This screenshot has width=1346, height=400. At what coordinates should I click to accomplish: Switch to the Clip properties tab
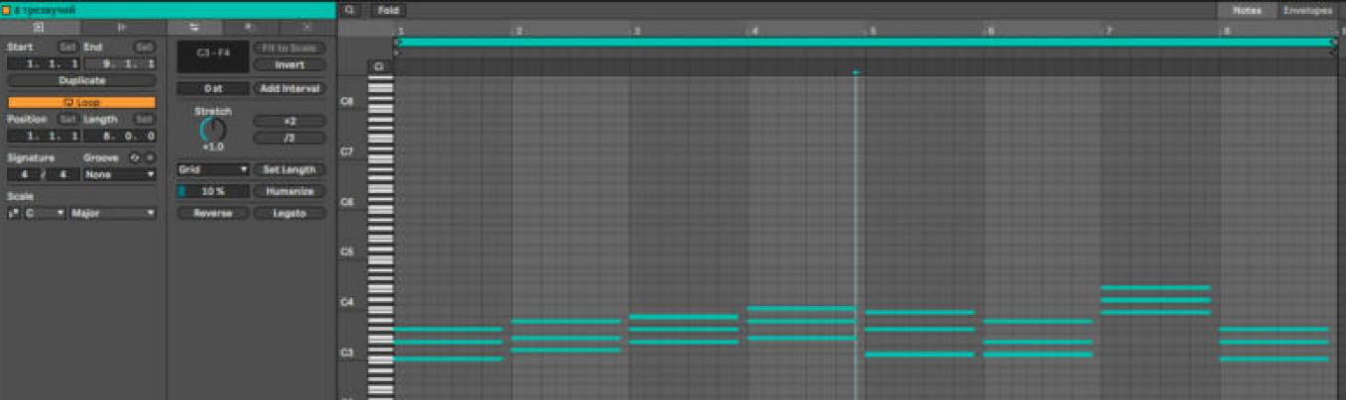39,28
